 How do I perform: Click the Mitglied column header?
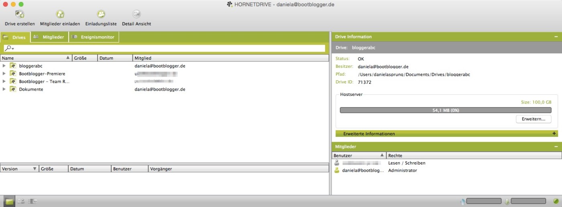[x=231, y=58]
